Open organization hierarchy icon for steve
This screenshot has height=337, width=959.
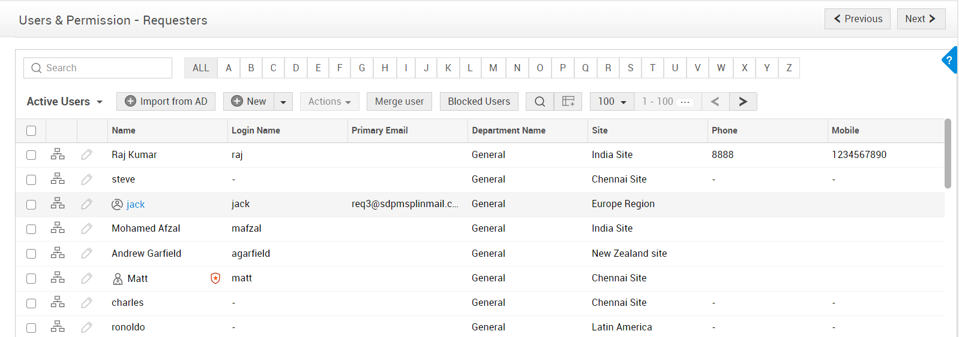58,179
